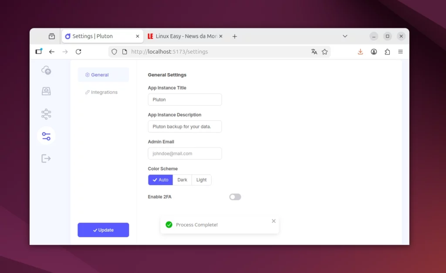
Task: Open the storage drive sidebar icon
Action: [46, 91]
